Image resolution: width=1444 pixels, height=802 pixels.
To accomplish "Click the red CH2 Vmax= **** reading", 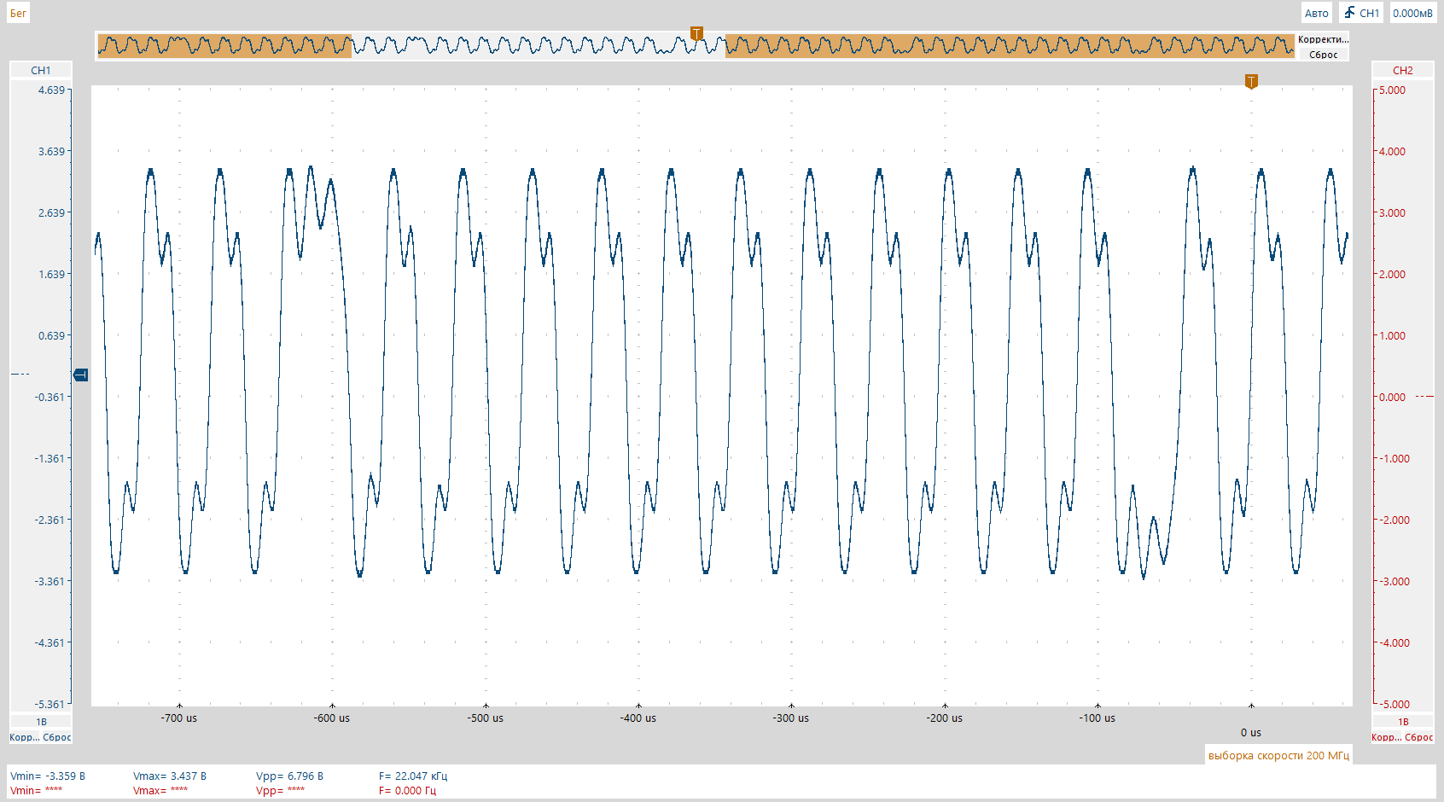I will pyautogui.click(x=160, y=791).
